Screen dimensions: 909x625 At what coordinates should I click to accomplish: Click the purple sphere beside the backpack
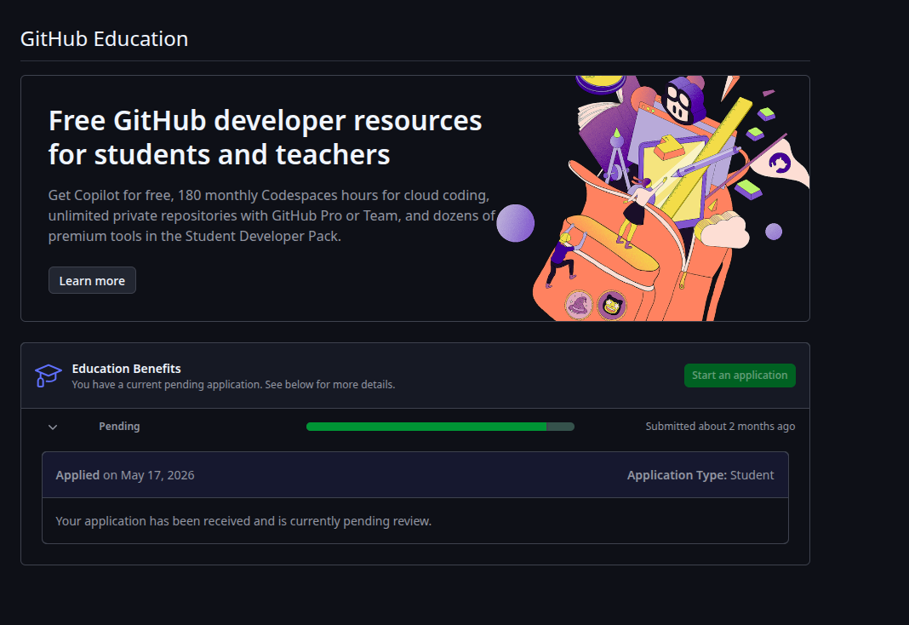(516, 223)
